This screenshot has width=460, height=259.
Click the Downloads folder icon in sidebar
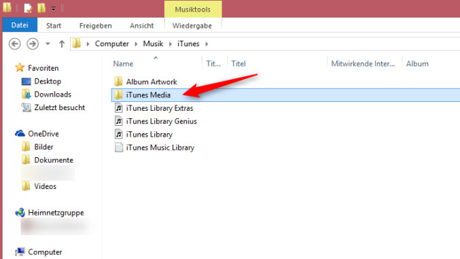point(26,94)
